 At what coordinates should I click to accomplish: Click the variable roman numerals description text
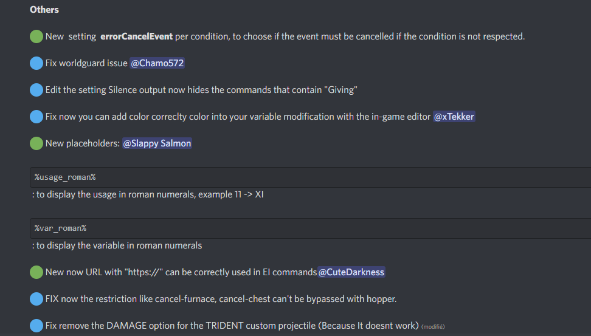point(117,245)
